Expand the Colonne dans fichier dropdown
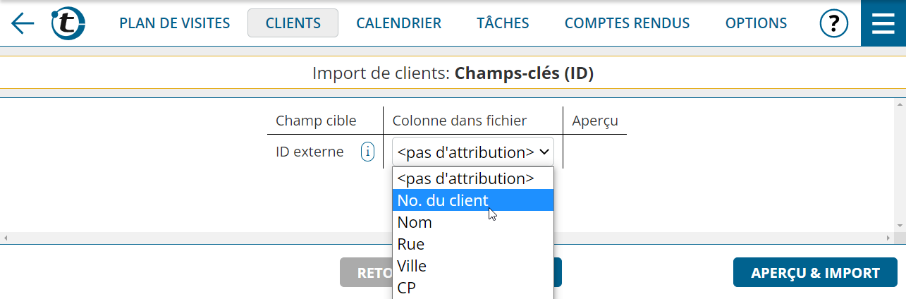 click(473, 152)
